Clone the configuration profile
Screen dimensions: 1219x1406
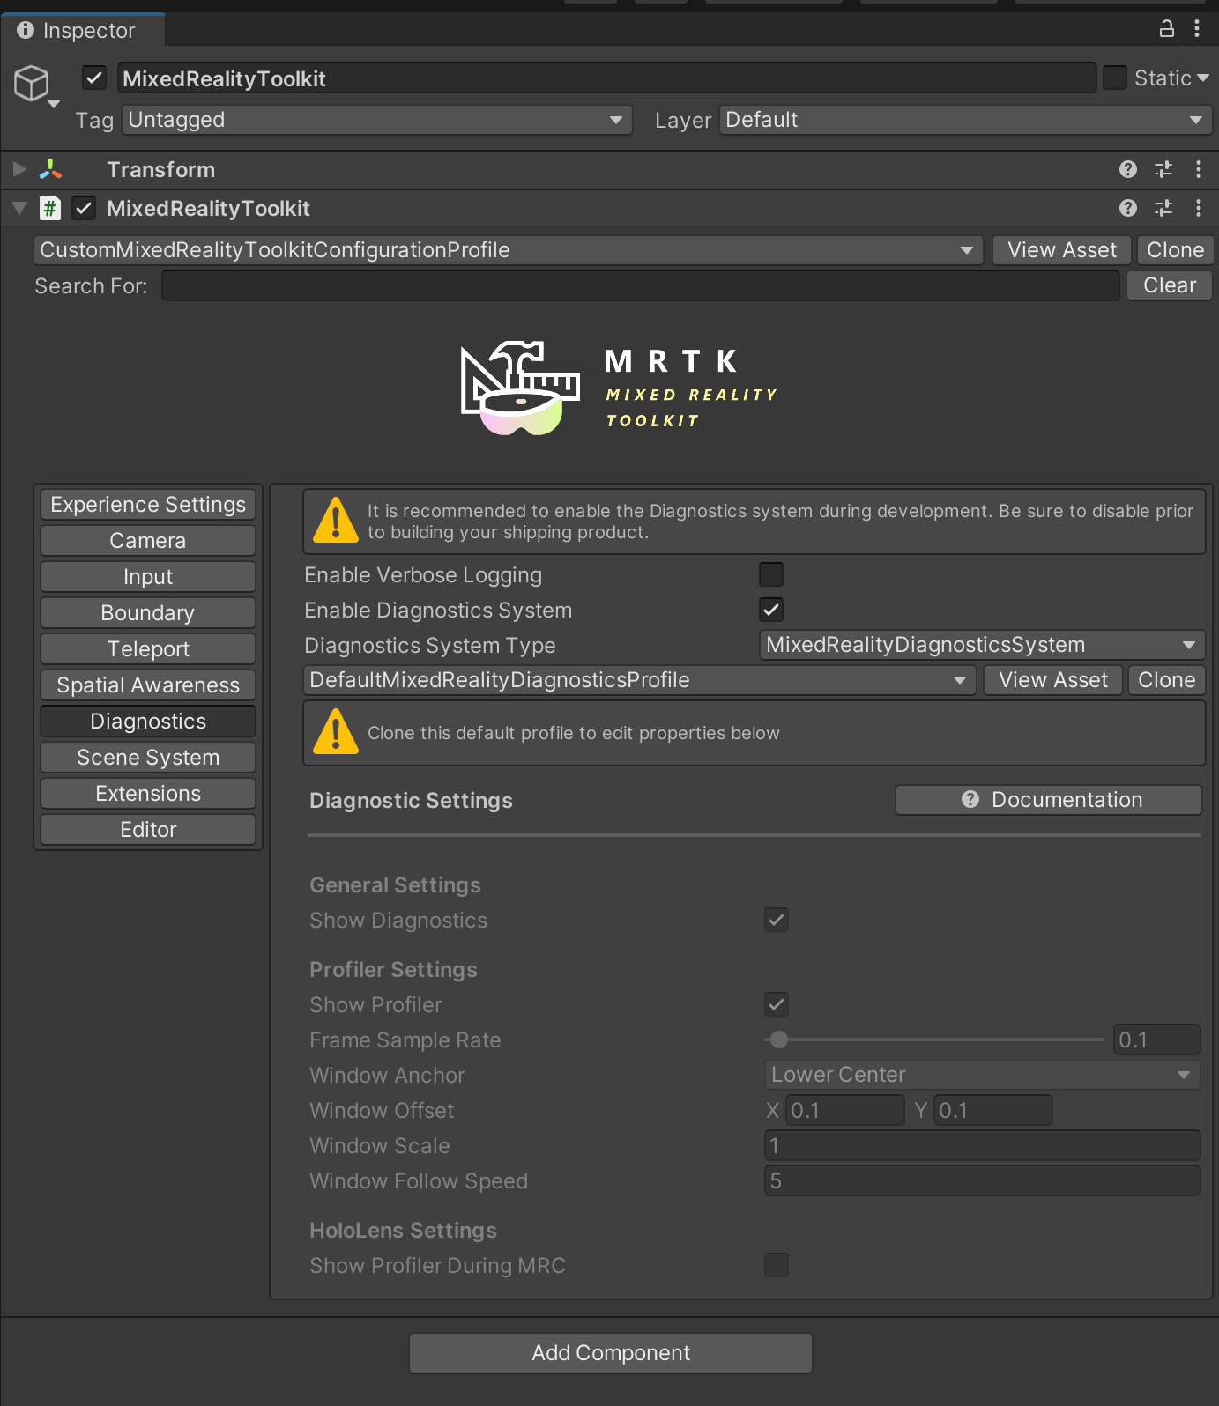(1175, 250)
